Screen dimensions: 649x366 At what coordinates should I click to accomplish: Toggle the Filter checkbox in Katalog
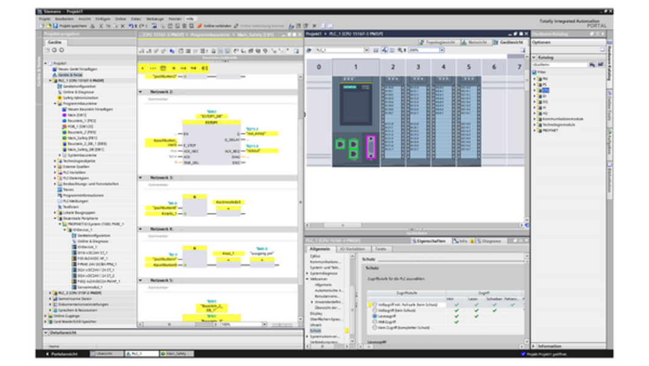[x=534, y=72]
